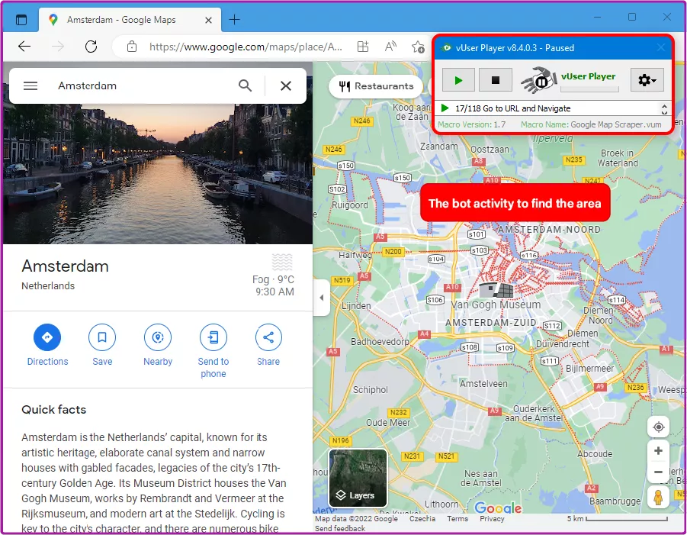Viewport: 687px width, 535px height.
Task: Click the Bijlmermeer map label
Action: tap(589, 369)
